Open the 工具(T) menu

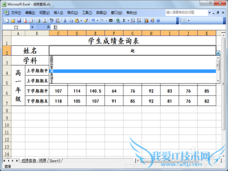click(x=87, y=13)
